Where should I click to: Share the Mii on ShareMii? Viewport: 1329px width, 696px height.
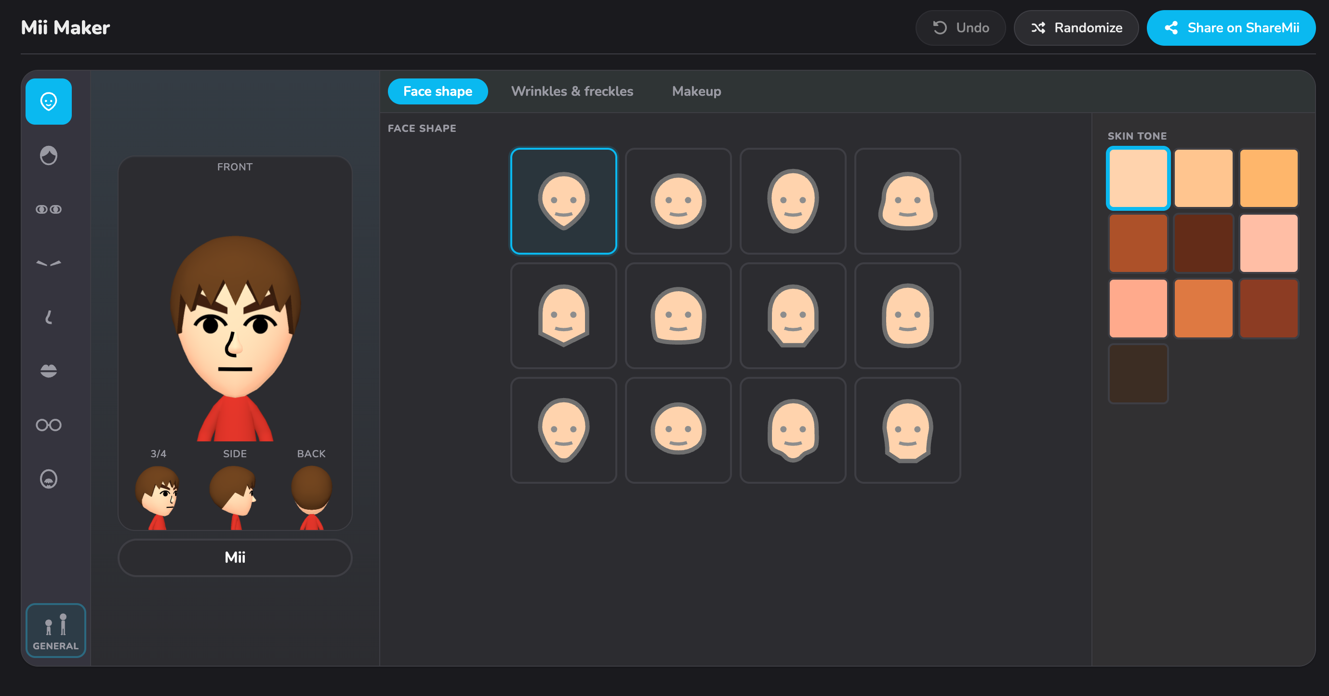tap(1231, 28)
